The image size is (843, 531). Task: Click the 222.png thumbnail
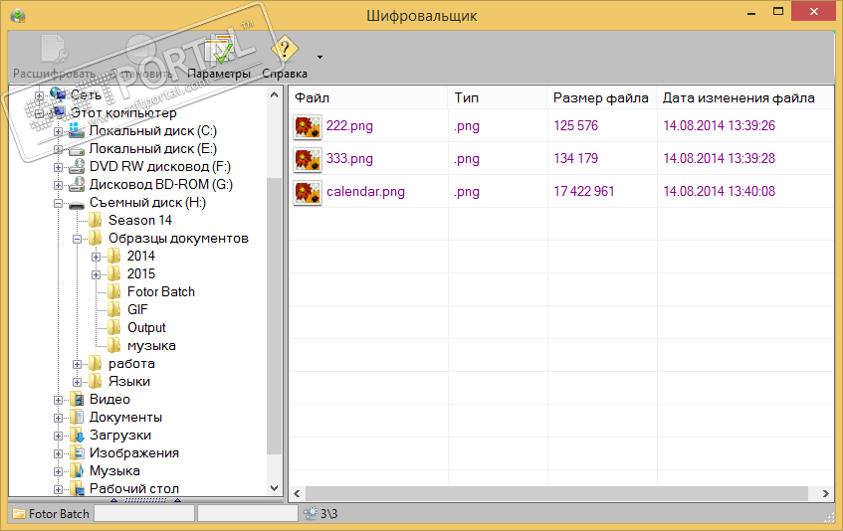click(x=308, y=126)
